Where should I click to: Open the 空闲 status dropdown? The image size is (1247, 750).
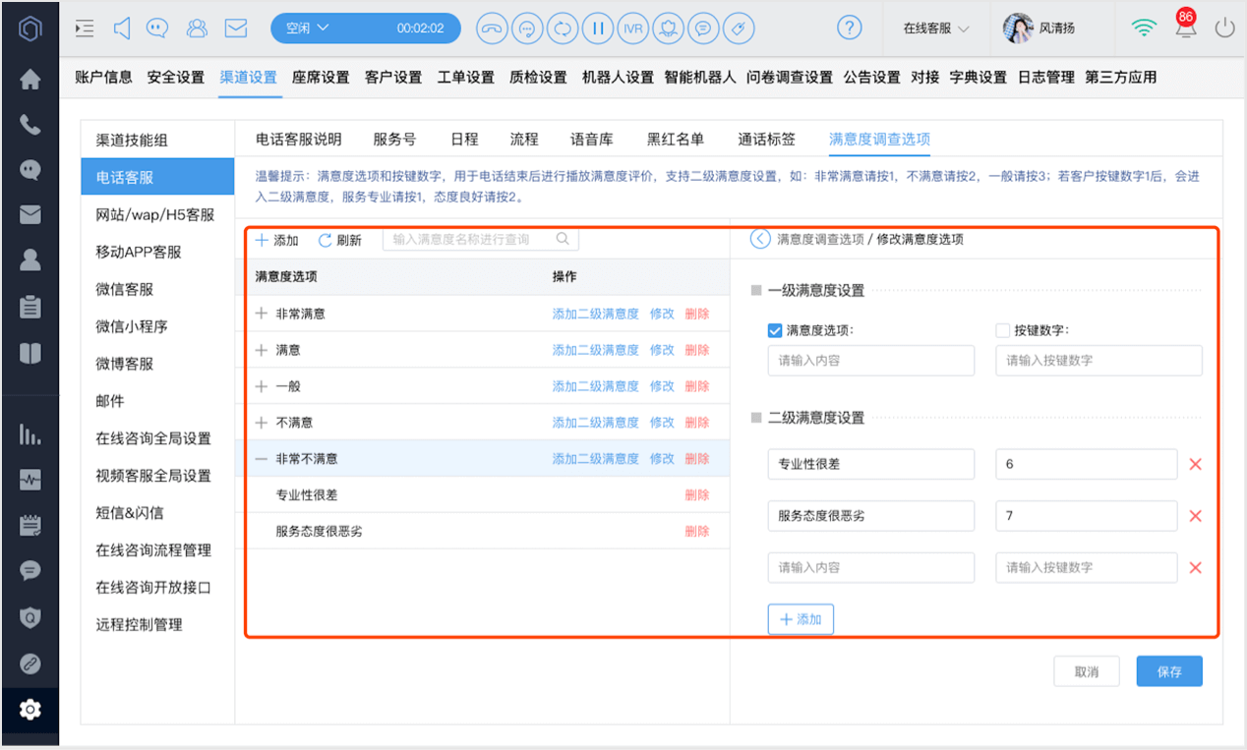307,29
